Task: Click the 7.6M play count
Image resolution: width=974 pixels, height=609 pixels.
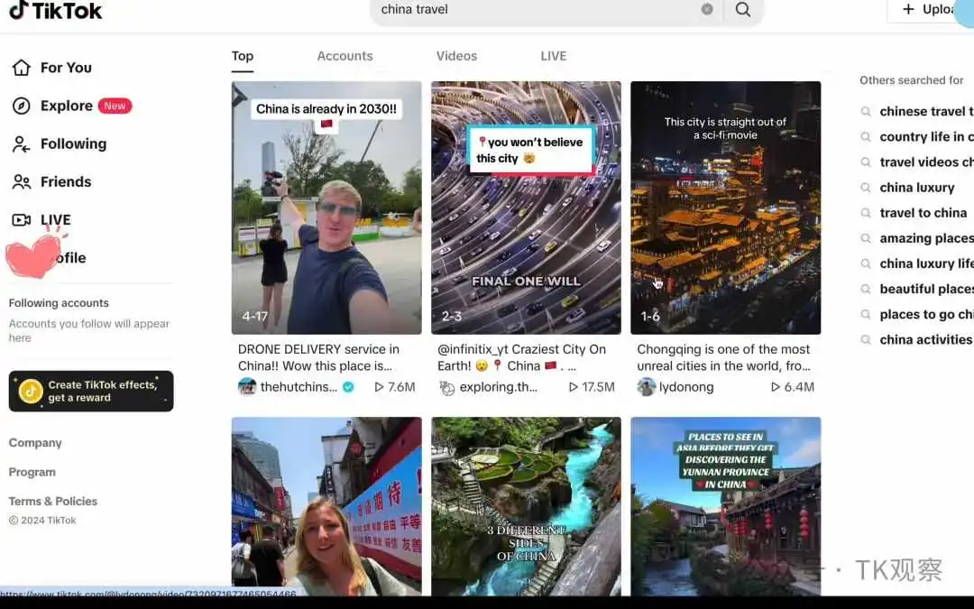Action: point(395,387)
